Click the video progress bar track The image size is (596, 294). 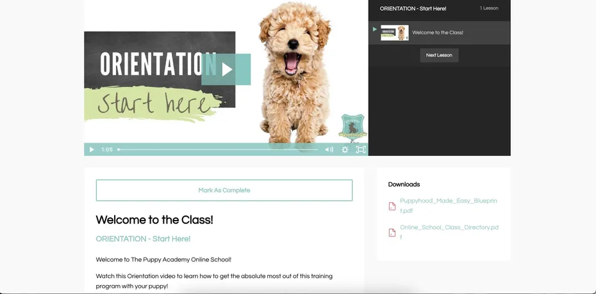tap(217, 150)
